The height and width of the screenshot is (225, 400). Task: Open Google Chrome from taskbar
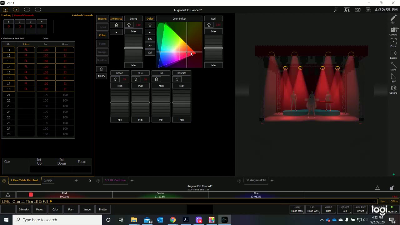(173, 220)
